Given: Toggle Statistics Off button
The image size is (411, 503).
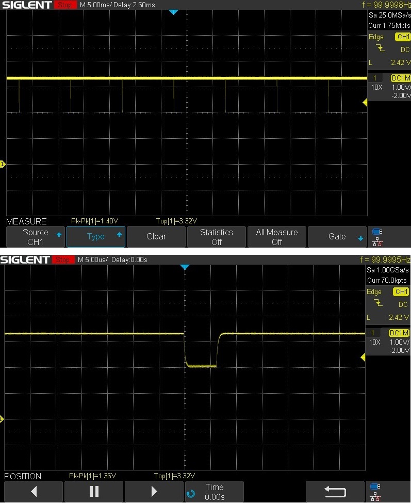Looking at the screenshot, I should [217, 237].
